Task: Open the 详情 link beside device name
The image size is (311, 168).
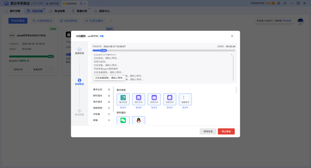Action: [102, 36]
